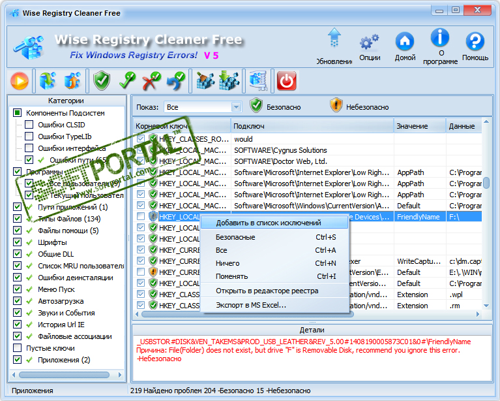Click the registry backup icon with green arrow
The width and height of the screenshot is (500, 401).
tap(48, 80)
